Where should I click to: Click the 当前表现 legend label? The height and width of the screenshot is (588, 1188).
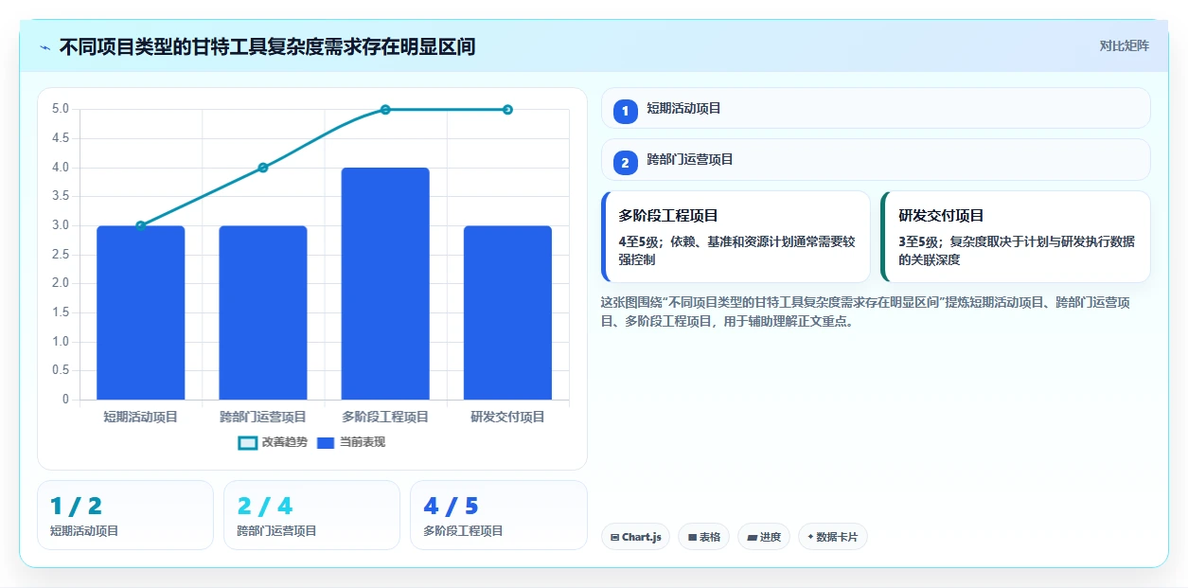363,442
